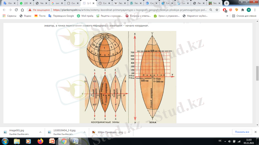Image resolution: width=259 pixels, height=145 pixels.
Task: Open Firefox from the taskbar
Action: [40, 141]
